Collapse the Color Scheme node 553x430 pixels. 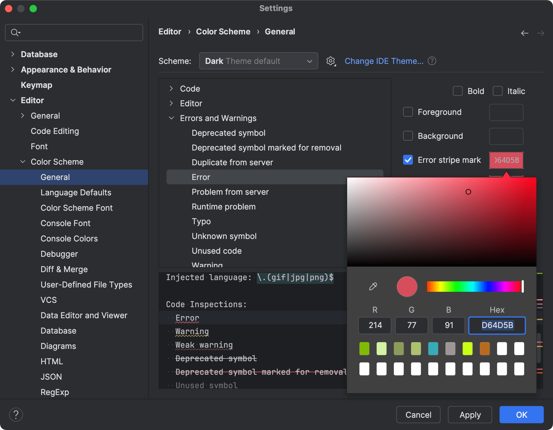23,162
